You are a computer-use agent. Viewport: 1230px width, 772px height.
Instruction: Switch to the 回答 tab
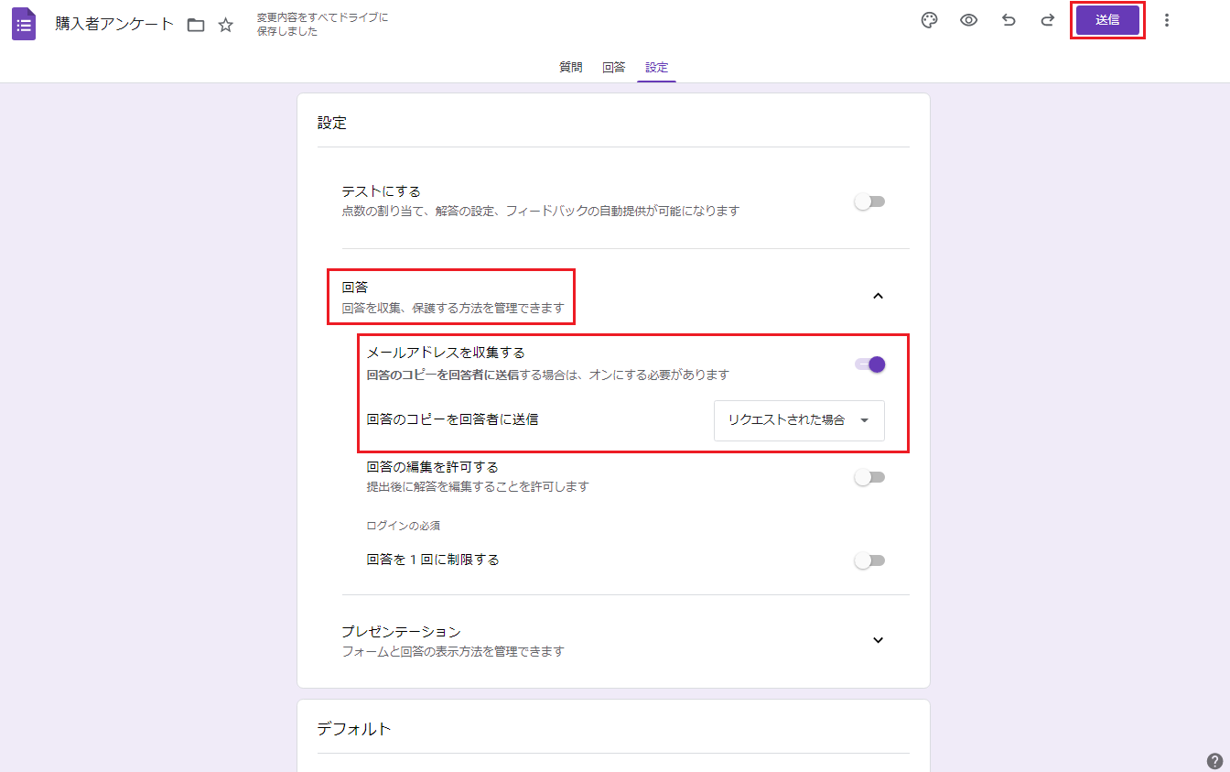[613, 68]
